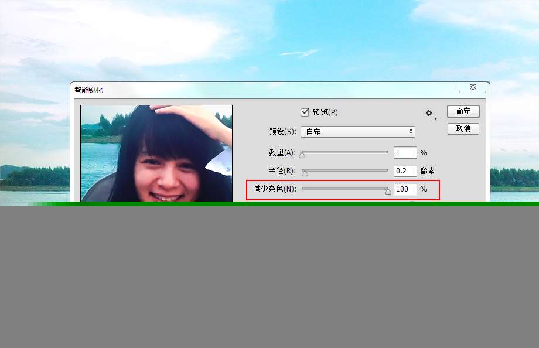Click the sharpen preview image thumbnail

point(156,153)
